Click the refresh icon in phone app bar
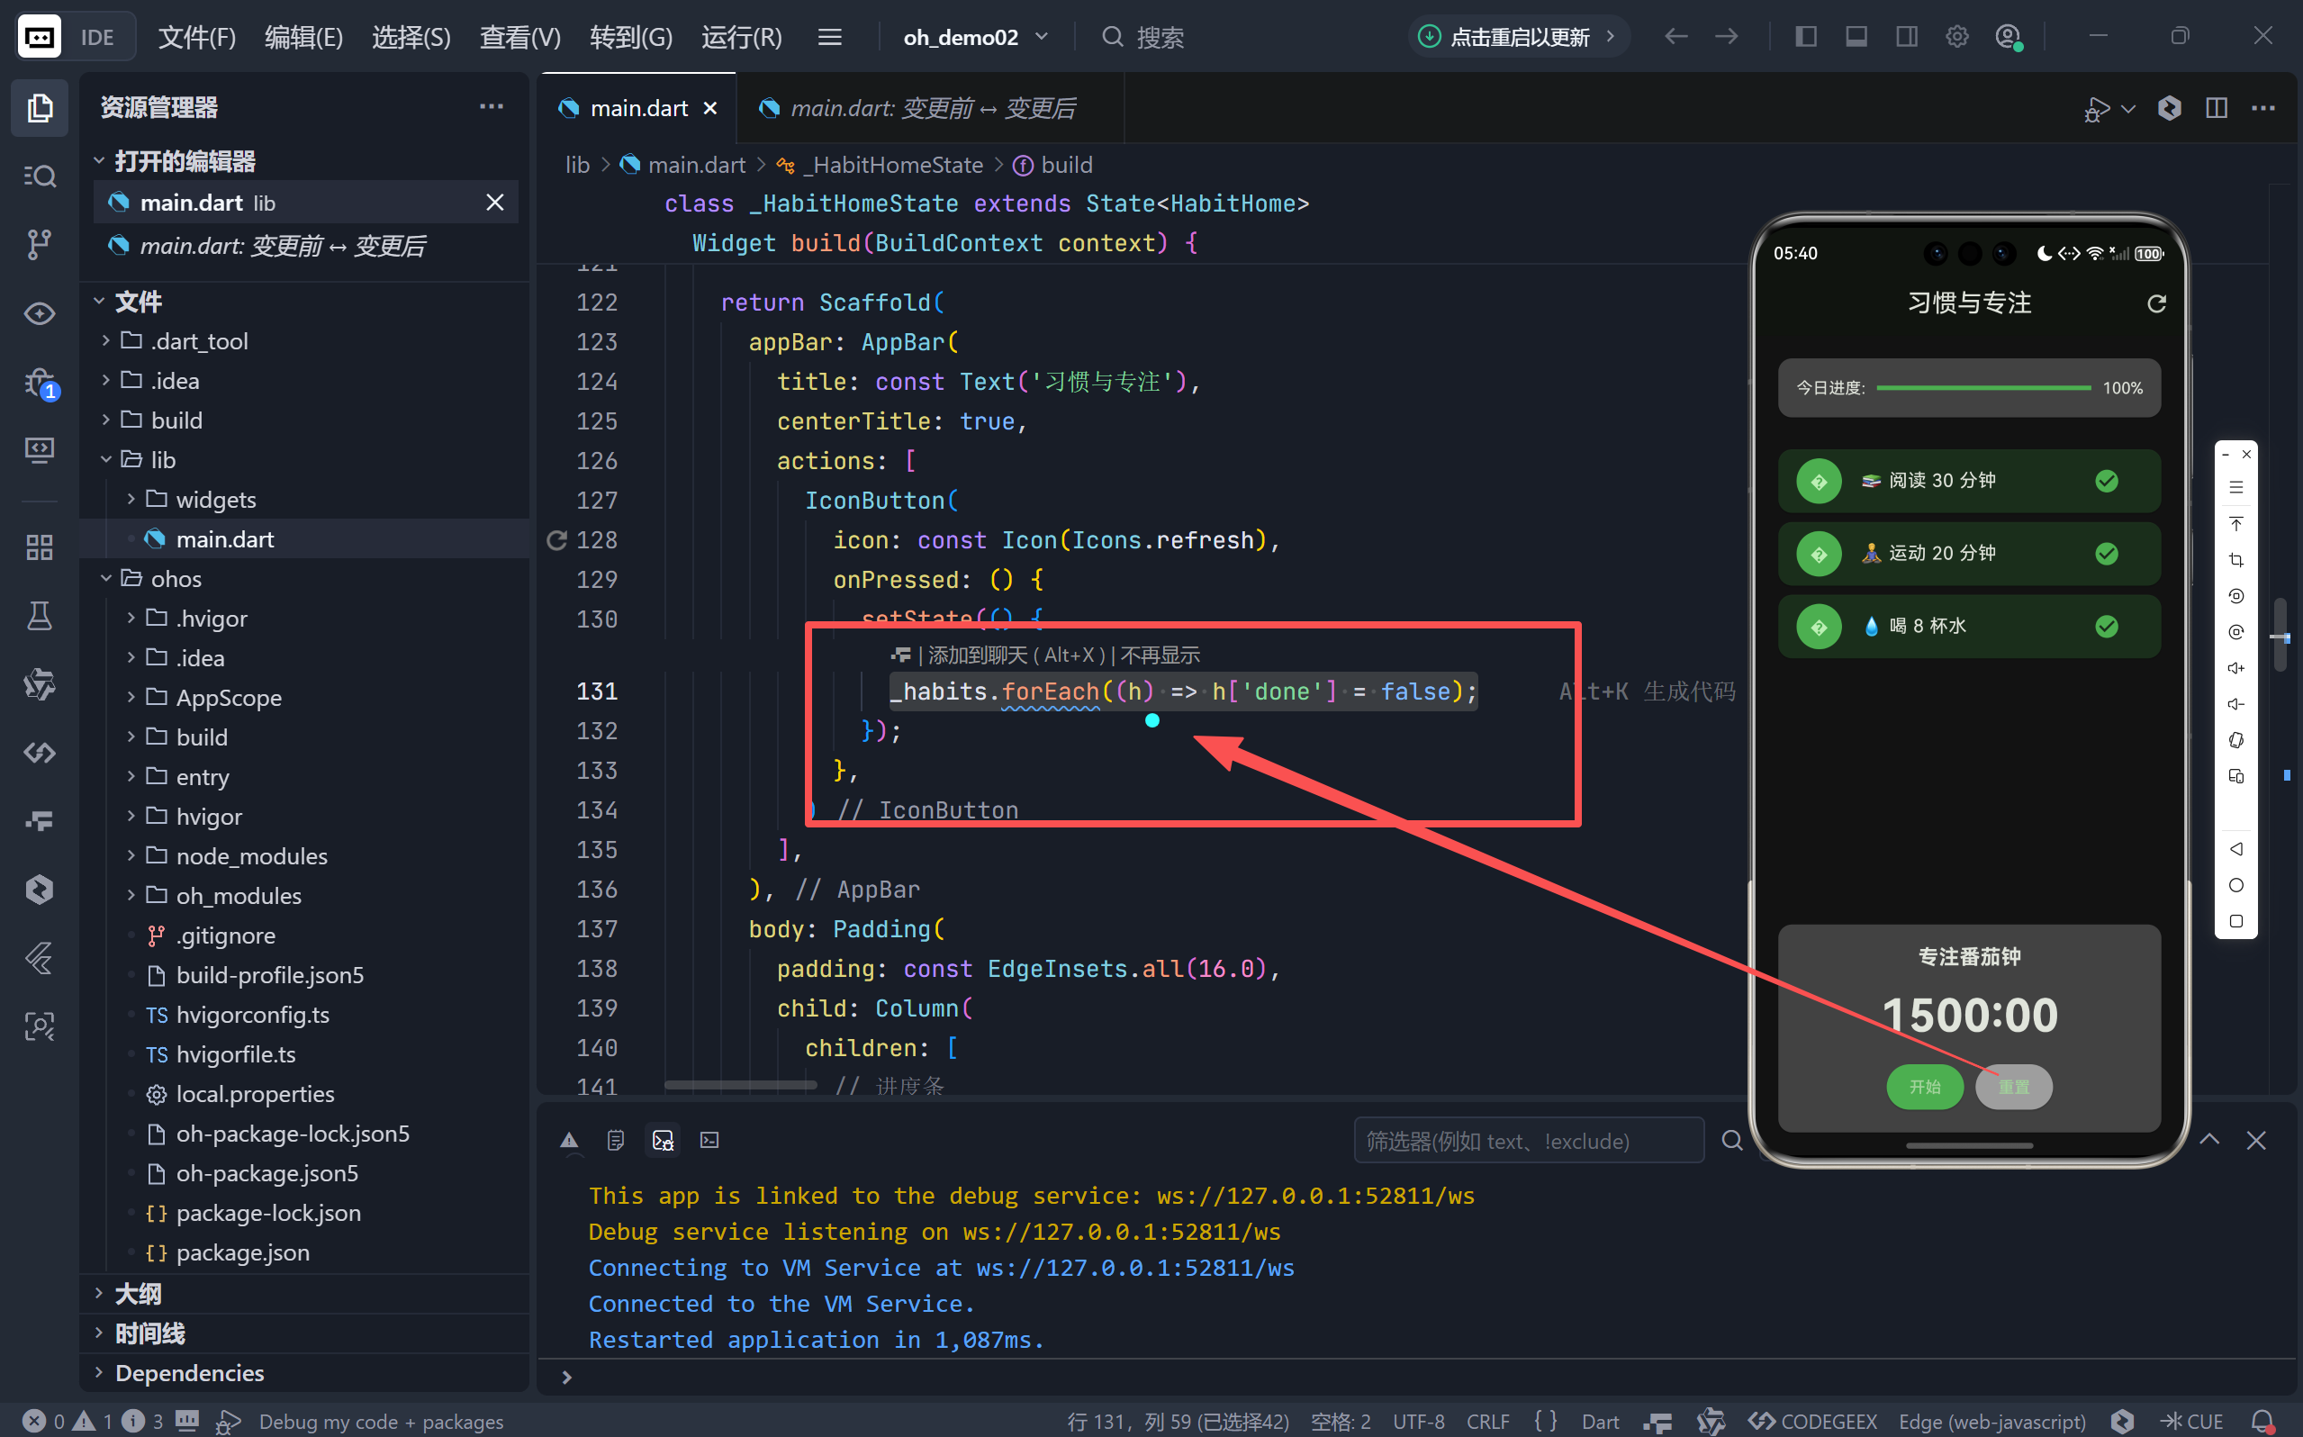Screen dimensions: 2303x1437 2155,303
